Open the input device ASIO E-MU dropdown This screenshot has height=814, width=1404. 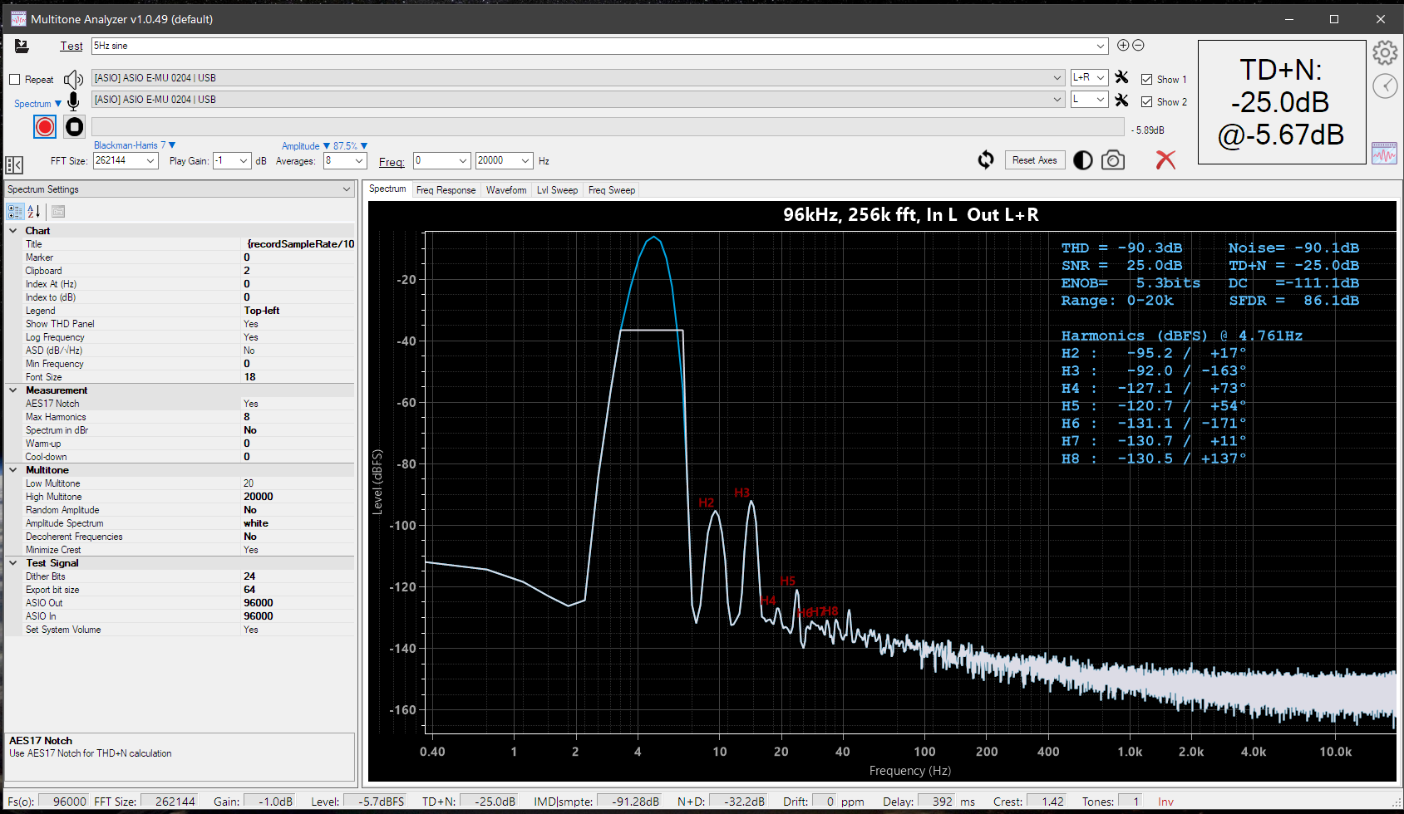click(x=578, y=100)
